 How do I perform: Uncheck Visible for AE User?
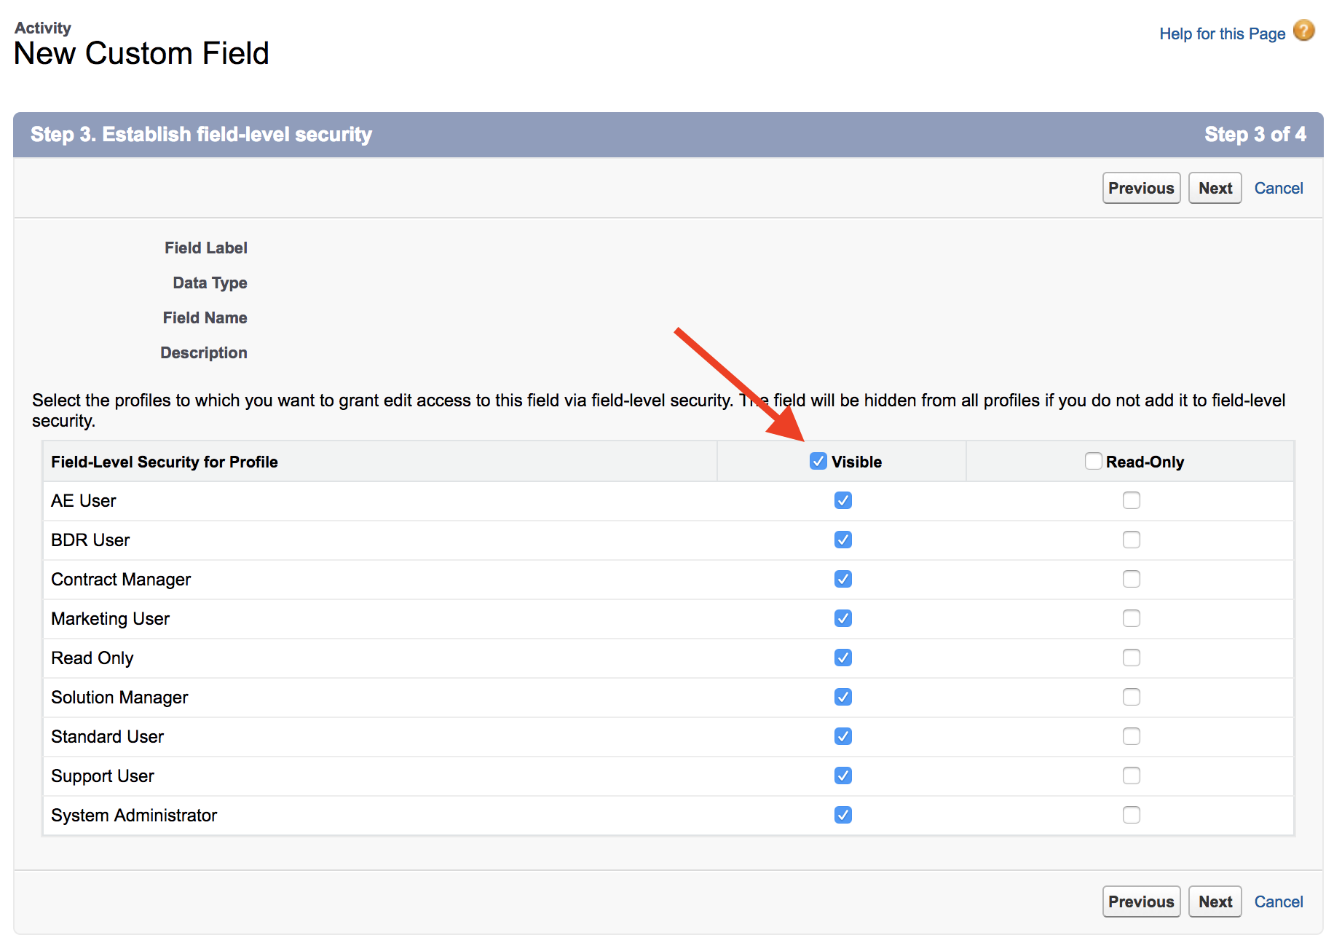(x=843, y=500)
